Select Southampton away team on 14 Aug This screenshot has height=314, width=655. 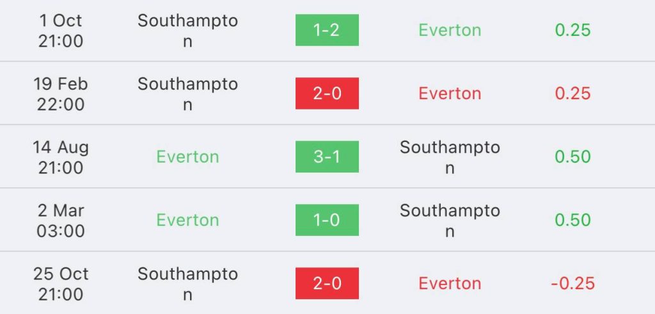click(x=450, y=157)
